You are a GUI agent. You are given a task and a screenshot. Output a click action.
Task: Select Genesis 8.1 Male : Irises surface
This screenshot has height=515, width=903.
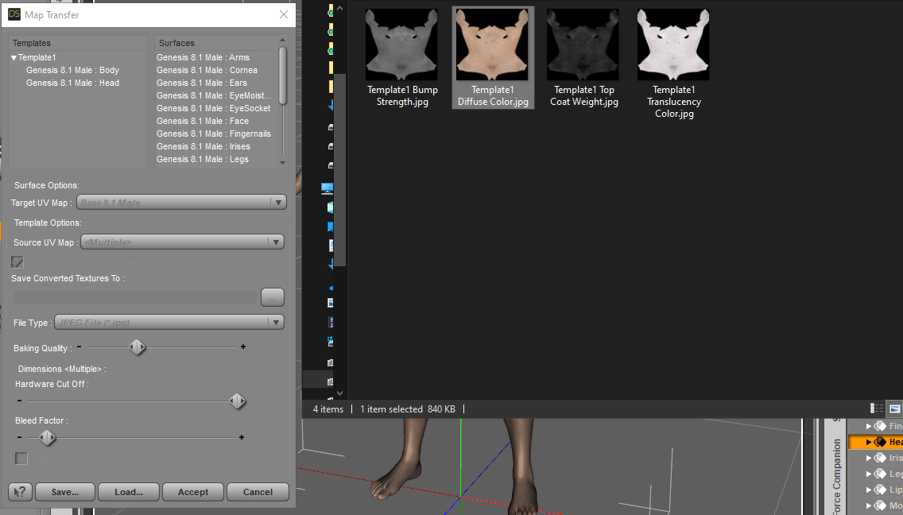tap(203, 146)
